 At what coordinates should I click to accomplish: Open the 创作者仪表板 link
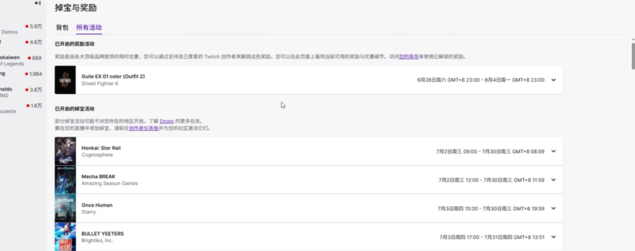tap(143, 128)
